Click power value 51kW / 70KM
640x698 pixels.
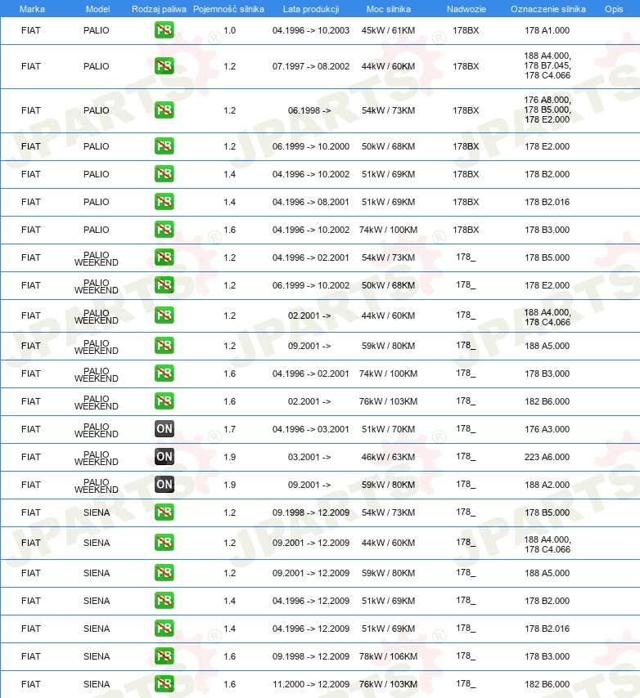(388, 429)
